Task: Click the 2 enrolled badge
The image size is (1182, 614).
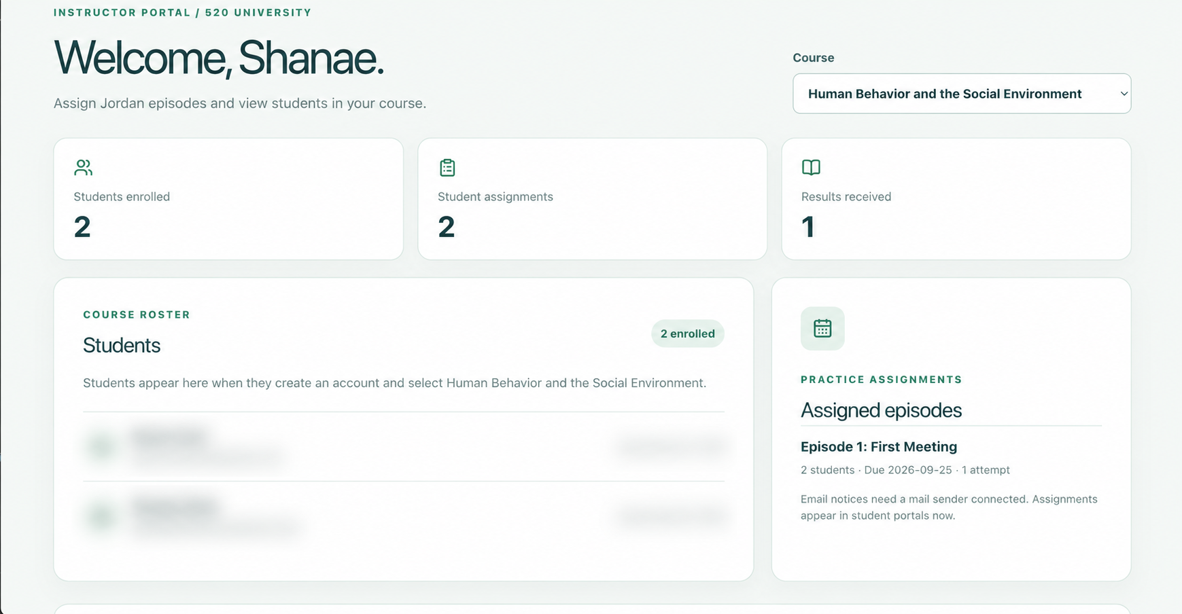Action: [688, 333]
